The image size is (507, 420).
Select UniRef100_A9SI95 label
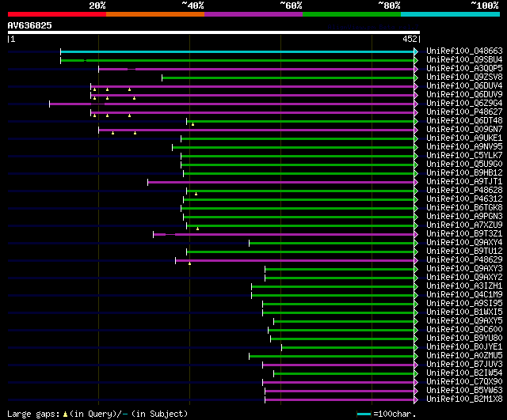[x=464, y=304]
